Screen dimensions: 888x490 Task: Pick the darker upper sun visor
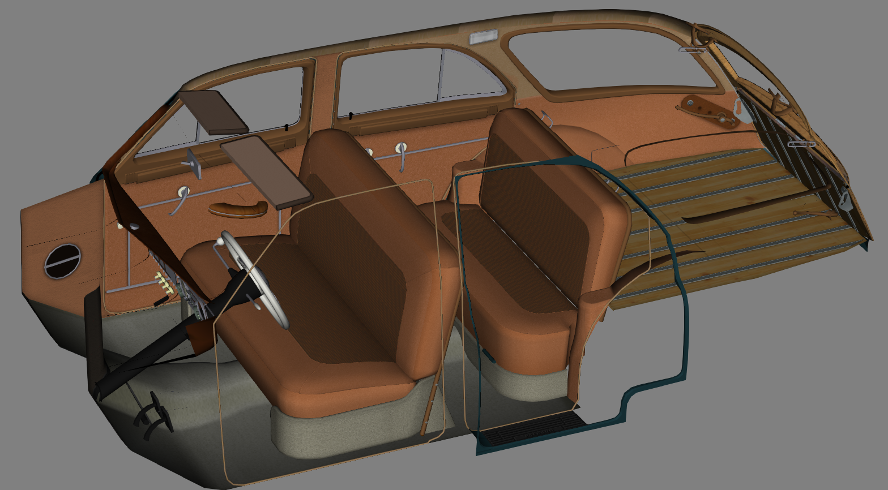click(x=213, y=112)
